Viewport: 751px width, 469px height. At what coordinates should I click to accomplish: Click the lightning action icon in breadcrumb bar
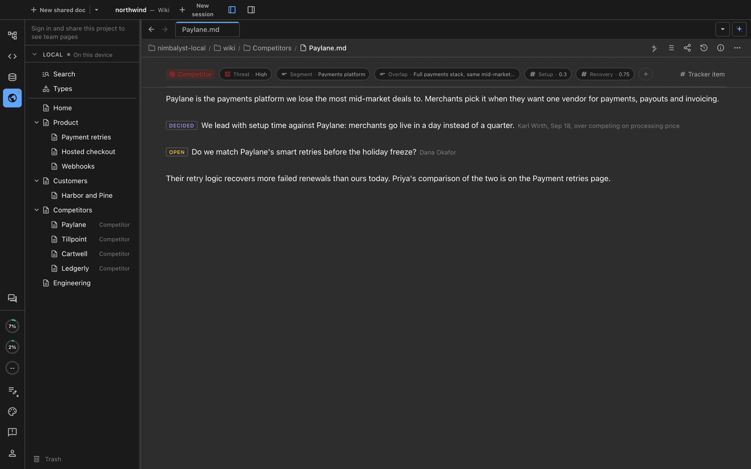coord(654,48)
